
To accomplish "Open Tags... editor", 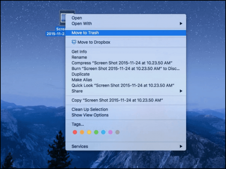I will pos(78,124).
